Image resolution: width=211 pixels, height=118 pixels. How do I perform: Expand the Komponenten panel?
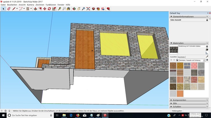click(x=171, y=100)
